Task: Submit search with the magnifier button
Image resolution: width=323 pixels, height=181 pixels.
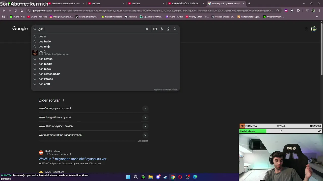Action: point(175,29)
